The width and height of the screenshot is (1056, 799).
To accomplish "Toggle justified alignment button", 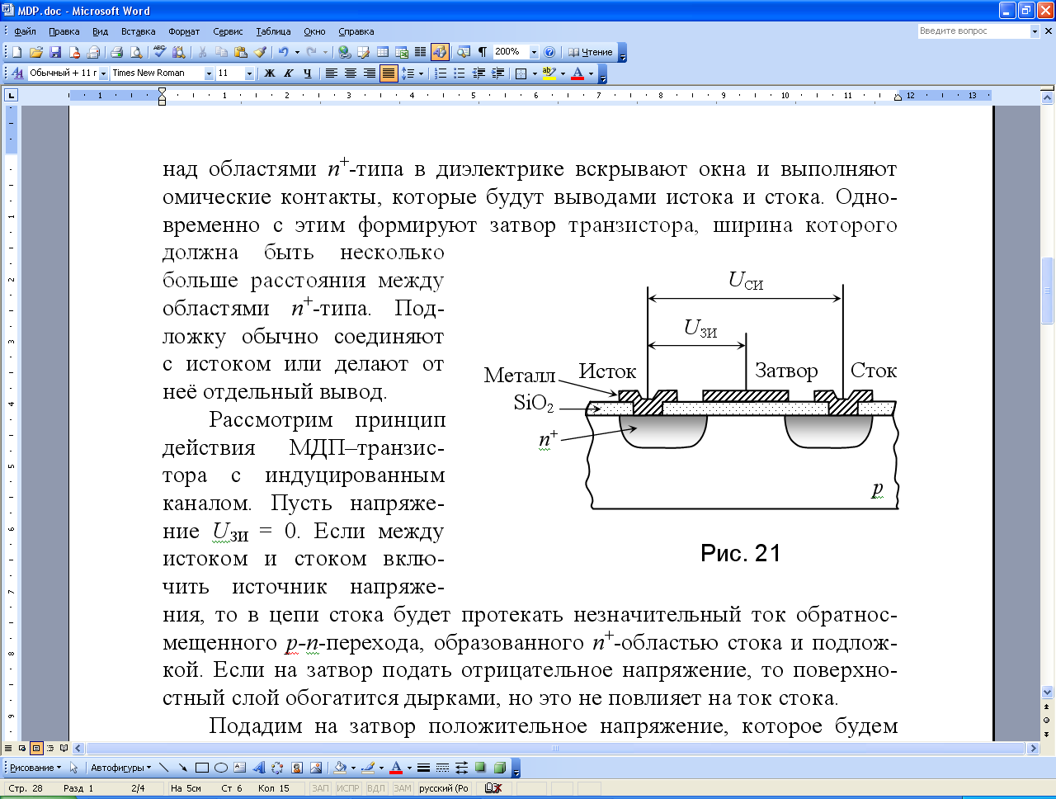I will 388,73.
